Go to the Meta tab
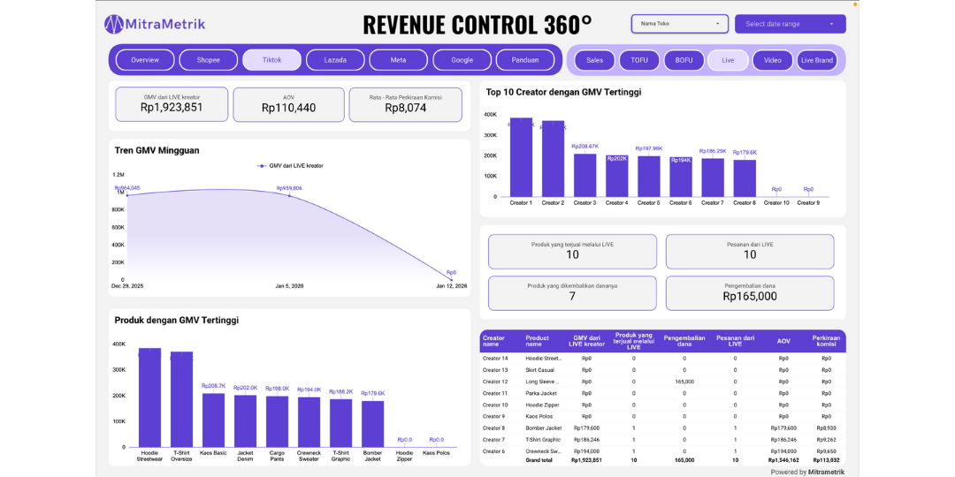This screenshot has width=955, height=477. point(398,60)
